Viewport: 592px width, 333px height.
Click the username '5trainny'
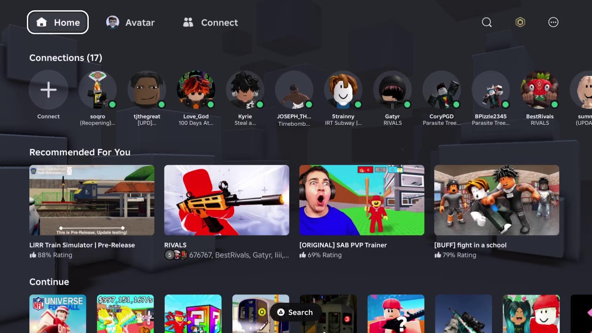pos(343,117)
